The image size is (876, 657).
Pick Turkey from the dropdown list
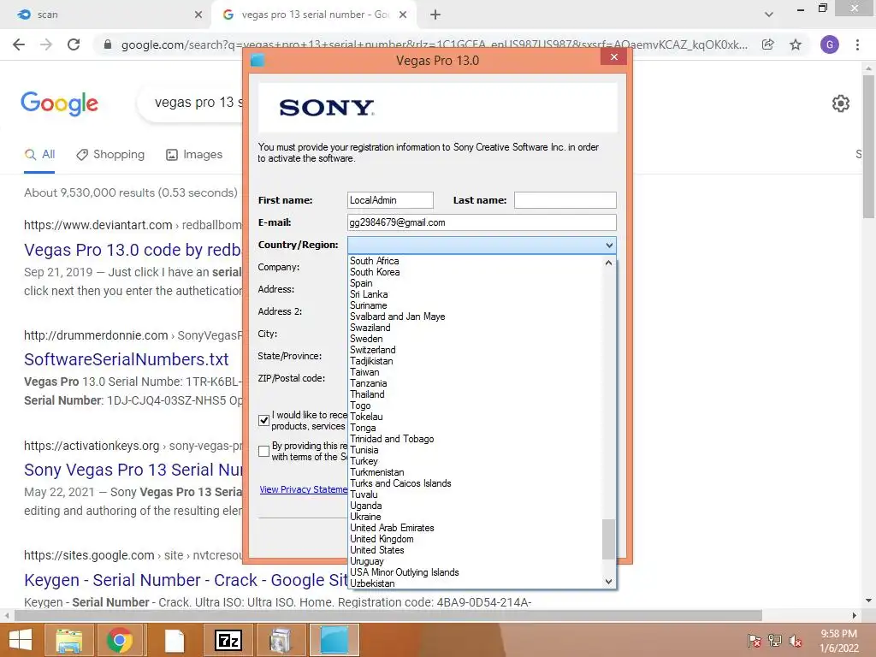coord(364,461)
